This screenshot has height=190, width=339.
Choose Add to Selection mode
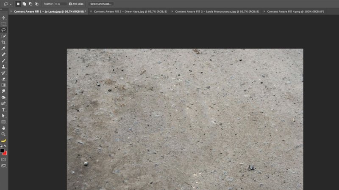pyautogui.click(x=25, y=4)
